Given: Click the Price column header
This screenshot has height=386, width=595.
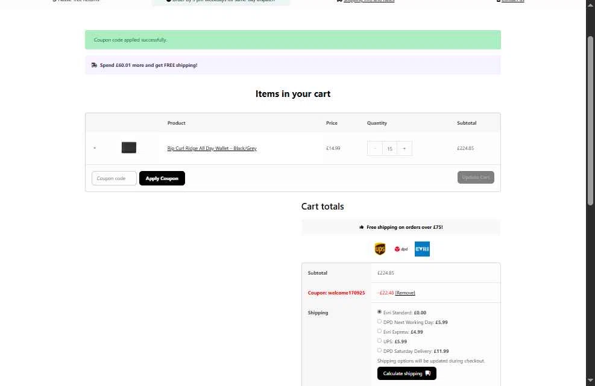Looking at the screenshot, I should 332,123.
